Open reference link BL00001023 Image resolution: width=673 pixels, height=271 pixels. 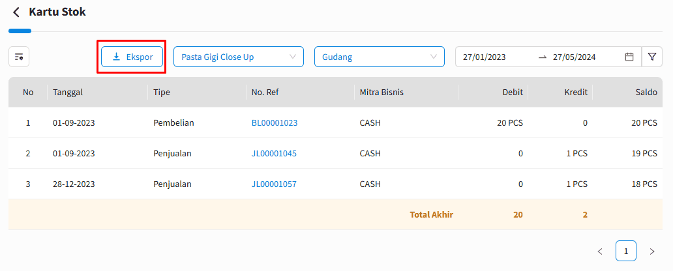(x=275, y=123)
